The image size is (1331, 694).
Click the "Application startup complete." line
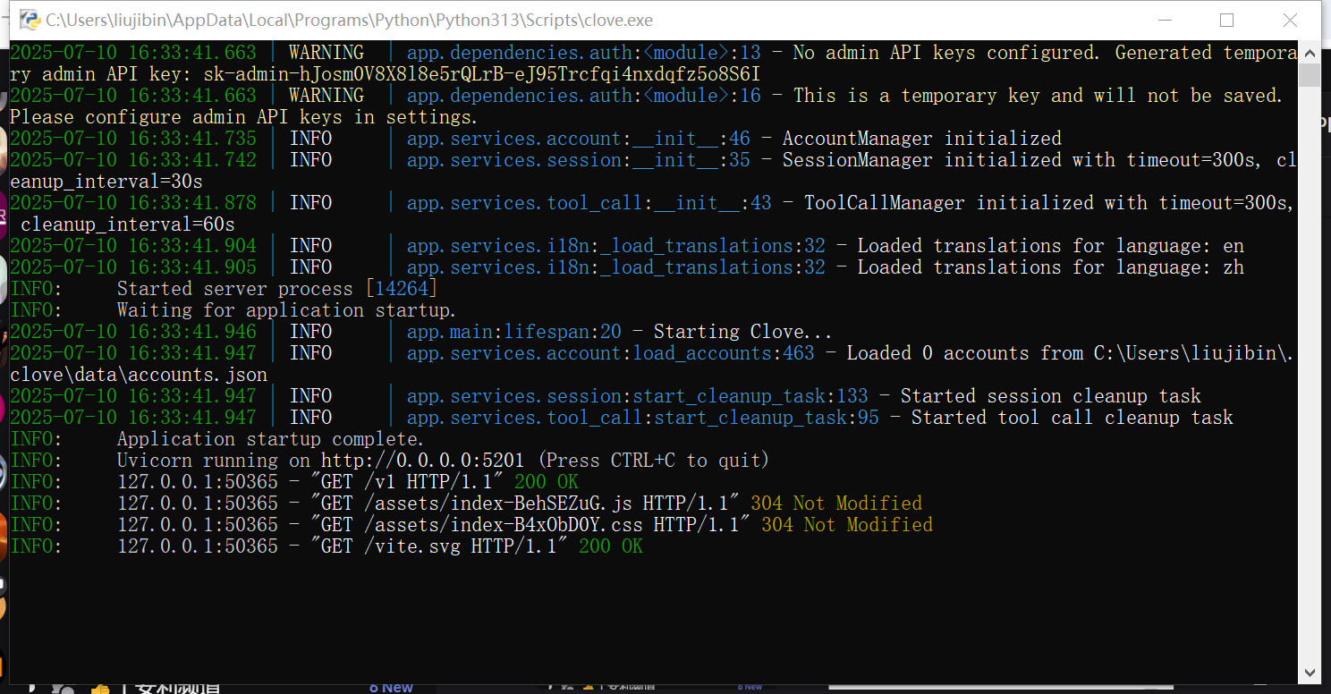coord(270,439)
